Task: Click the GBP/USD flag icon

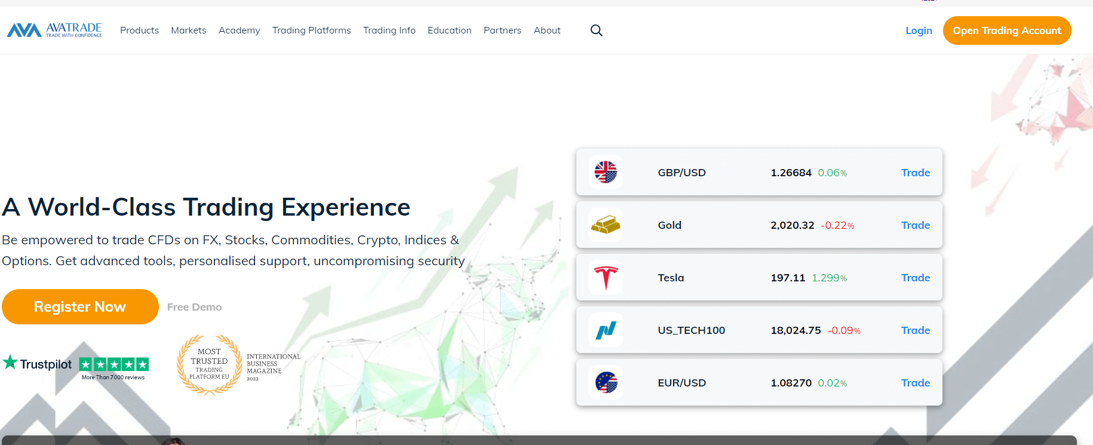Action: pyautogui.click(x=606, y=173)
